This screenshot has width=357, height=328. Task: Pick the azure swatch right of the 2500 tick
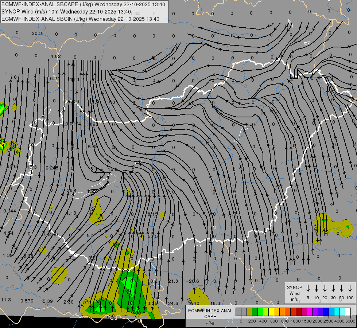pos(331,312)
